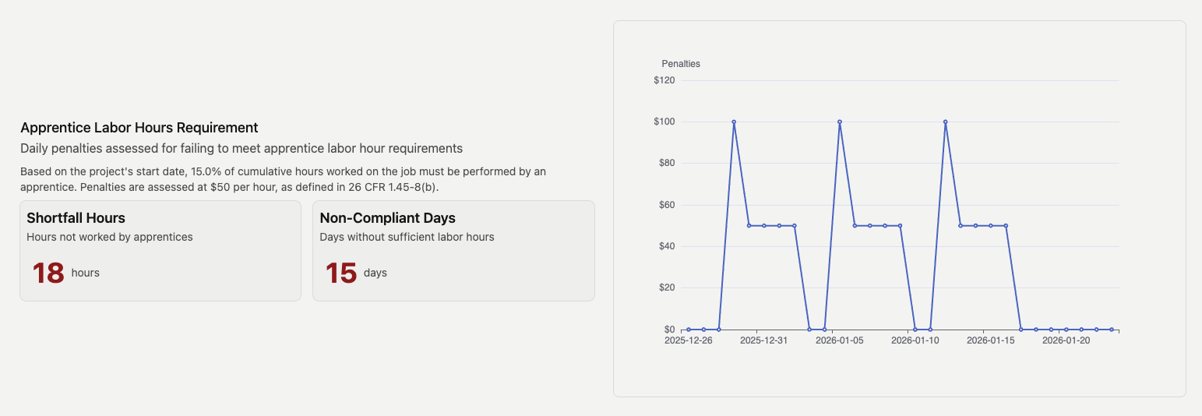Click the 2025-12-31 x-axis date label
This screenshot has width=1202, height=416.
(763, 340)
